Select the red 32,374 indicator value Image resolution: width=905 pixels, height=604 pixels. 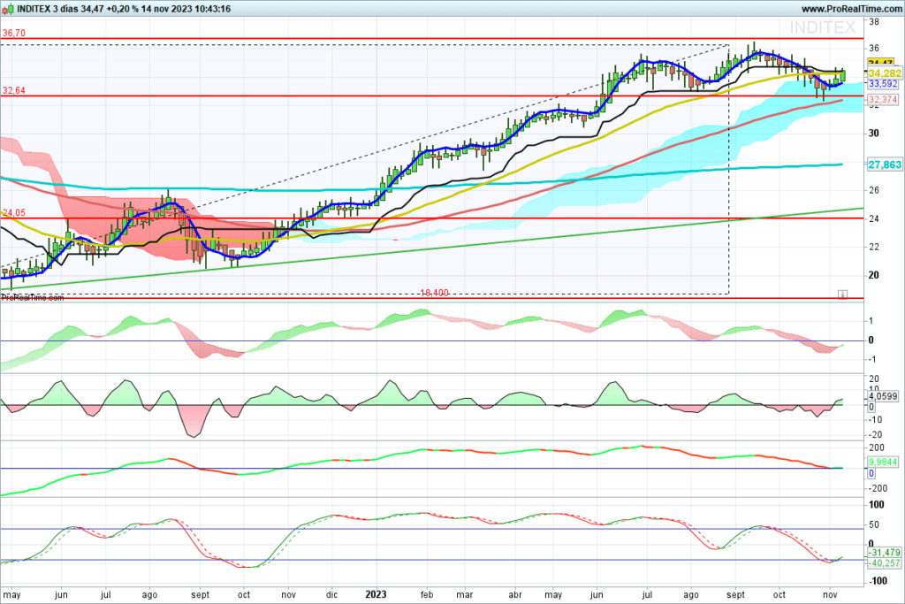pos(883,99)
